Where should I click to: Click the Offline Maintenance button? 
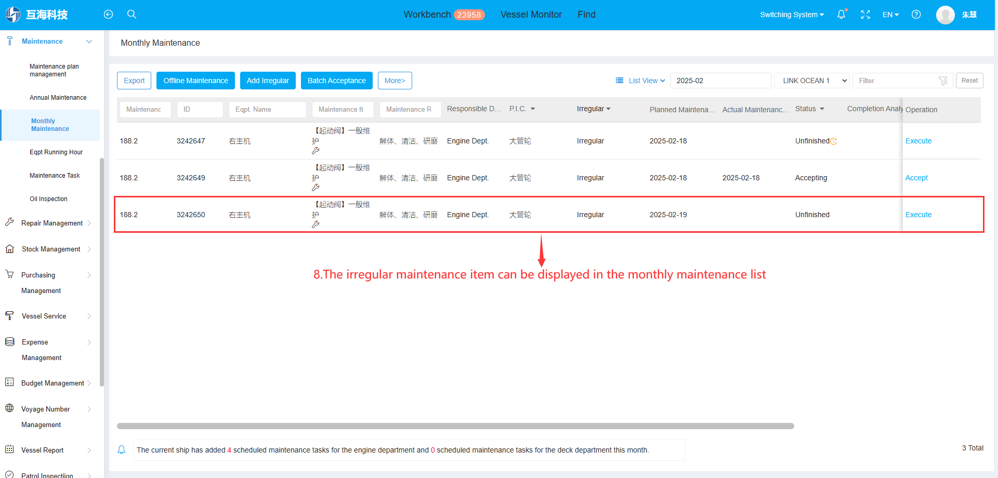coord(195,81)
